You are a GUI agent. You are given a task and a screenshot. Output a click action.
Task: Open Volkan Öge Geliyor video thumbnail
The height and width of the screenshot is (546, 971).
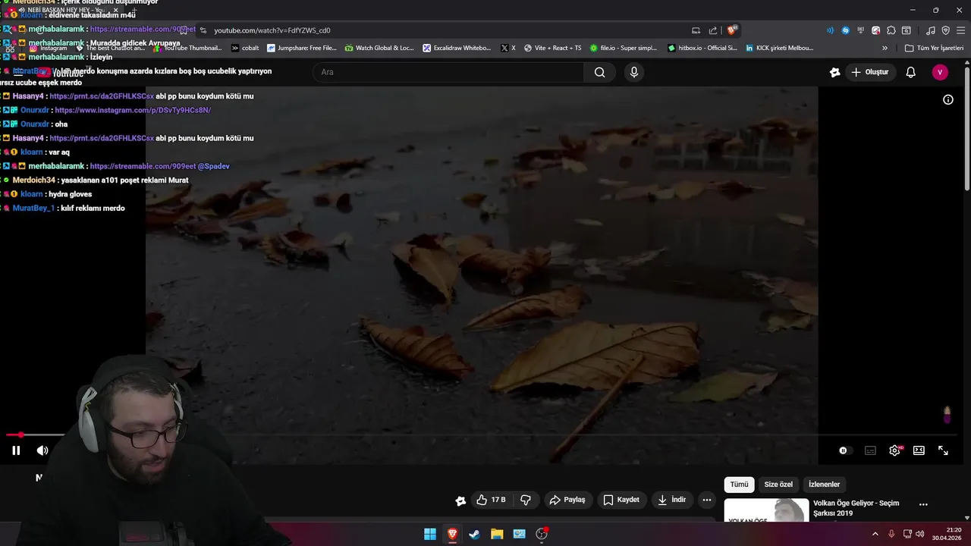click(766, 510)
